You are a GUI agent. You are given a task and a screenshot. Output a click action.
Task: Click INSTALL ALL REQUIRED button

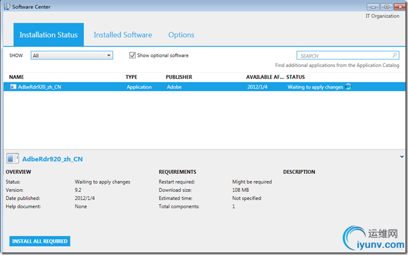[40, 241]
